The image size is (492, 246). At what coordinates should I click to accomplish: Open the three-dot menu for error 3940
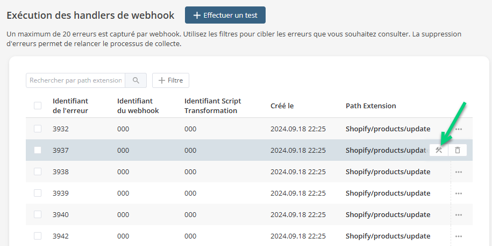tap(459, 215)
